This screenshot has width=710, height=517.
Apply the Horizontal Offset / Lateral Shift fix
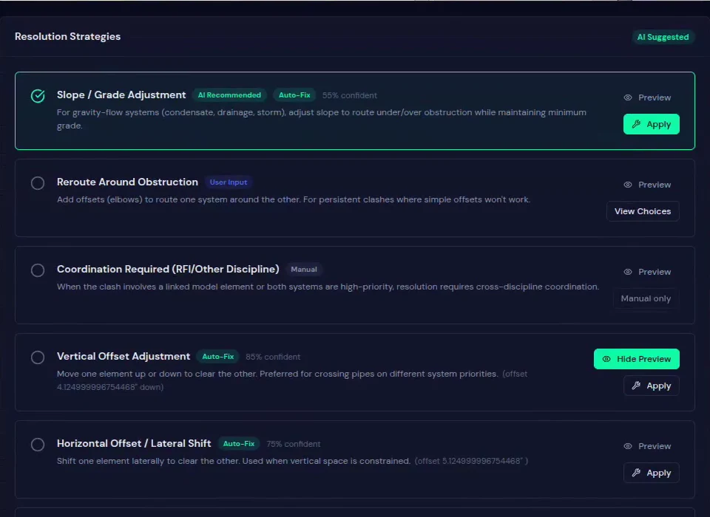[x=651, y=473]
